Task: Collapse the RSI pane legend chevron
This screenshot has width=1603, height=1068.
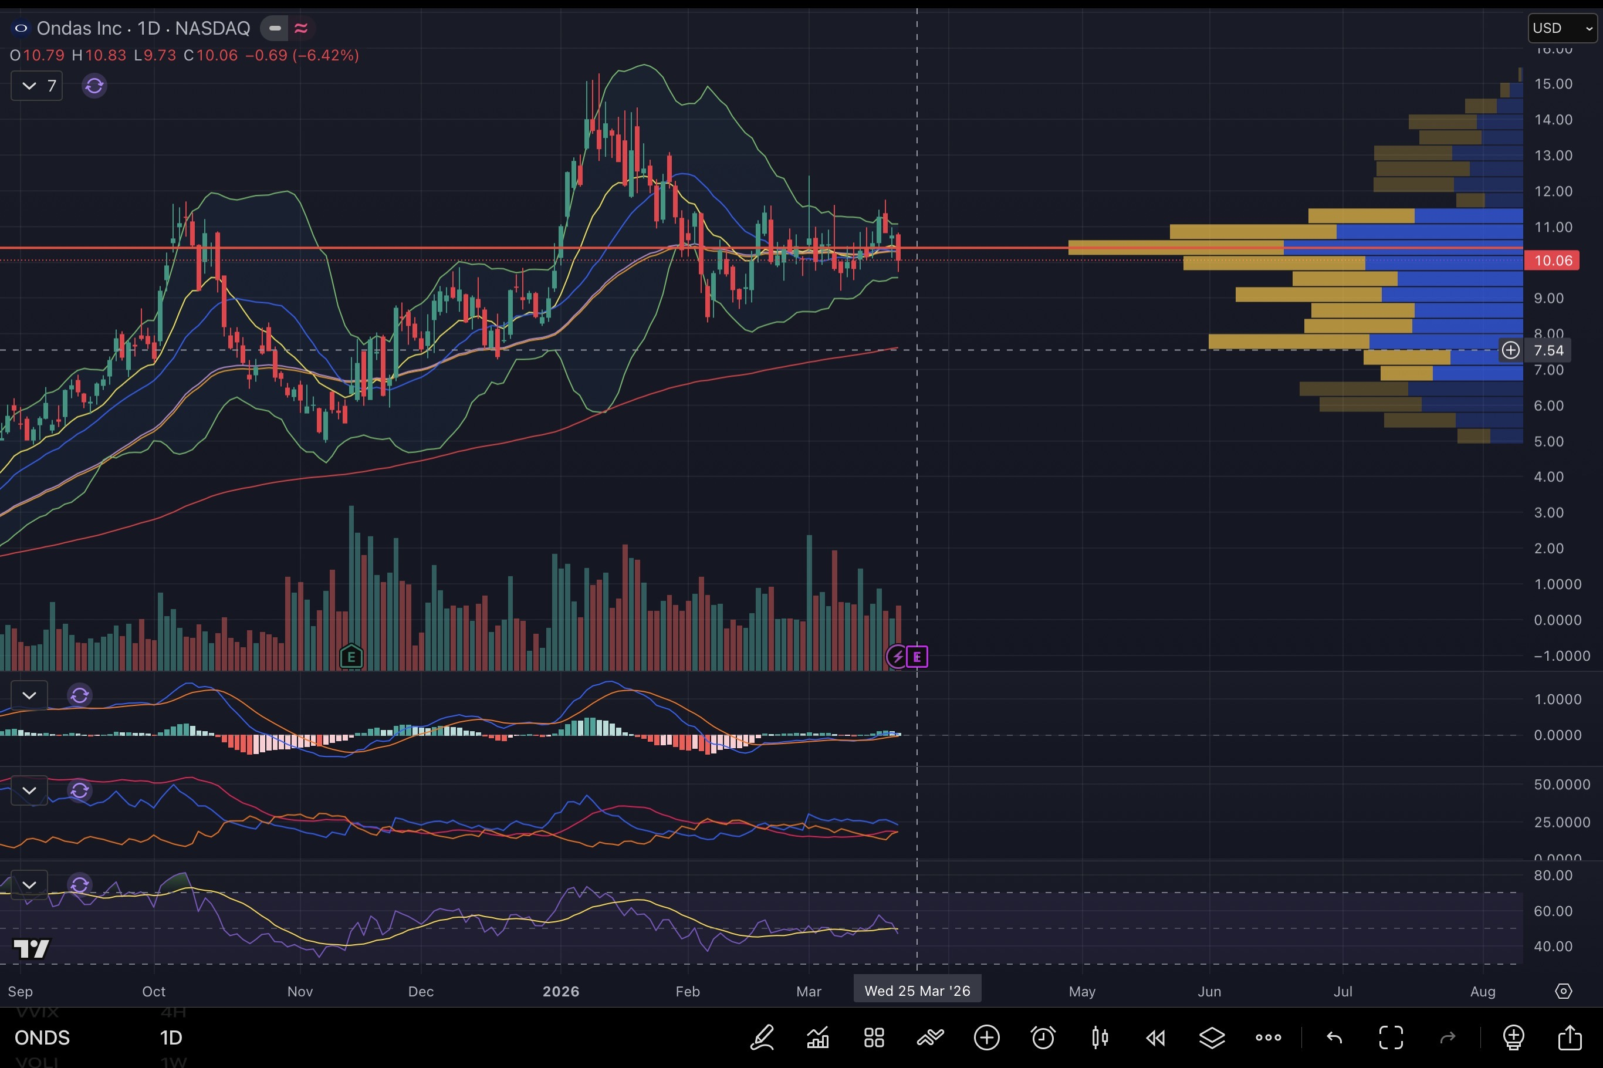Action: coord(29,885)
